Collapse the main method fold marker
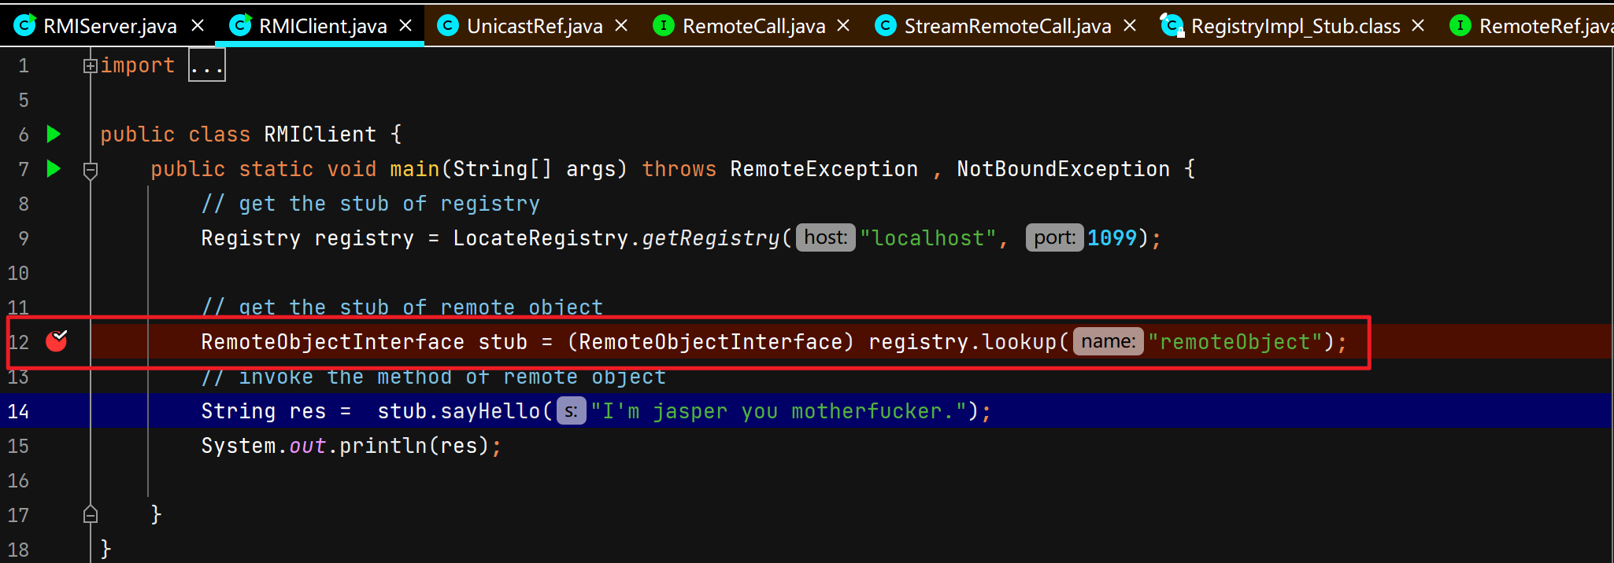Image resolution: width=1614 pixels, height=563 pixels. 91,170
